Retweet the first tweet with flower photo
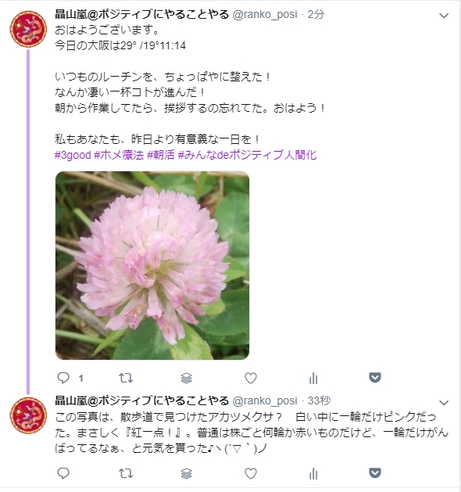Screen dimensions: 461x492 coord(126,378)
